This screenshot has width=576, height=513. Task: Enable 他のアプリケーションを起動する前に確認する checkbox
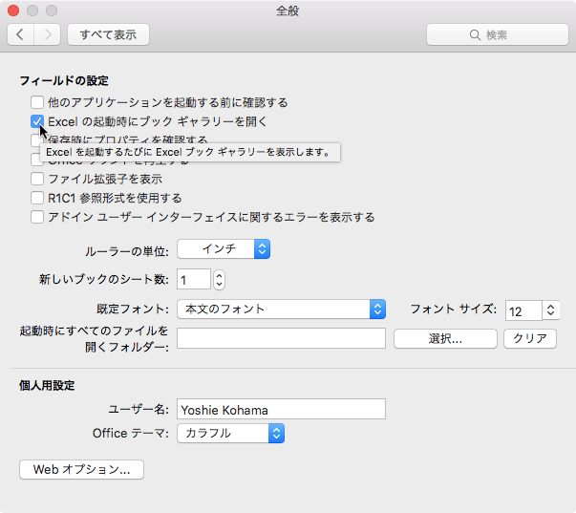(x=37, y=102)
